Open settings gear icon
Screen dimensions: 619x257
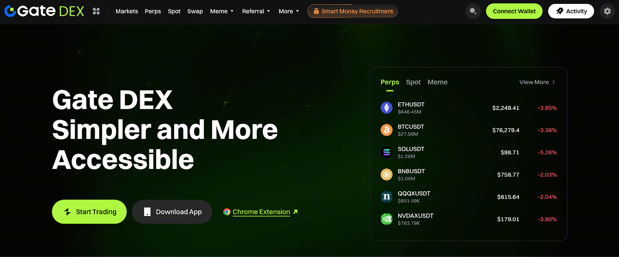(x=607, y=11)
